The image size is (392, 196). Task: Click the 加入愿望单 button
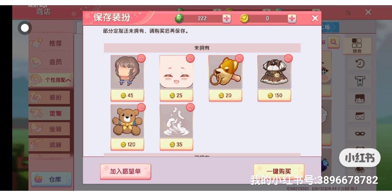click(x=126, y=171)
